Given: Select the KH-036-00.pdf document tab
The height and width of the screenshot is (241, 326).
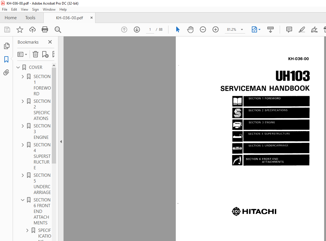Looking at the screenshot, I should click(70, 18).
